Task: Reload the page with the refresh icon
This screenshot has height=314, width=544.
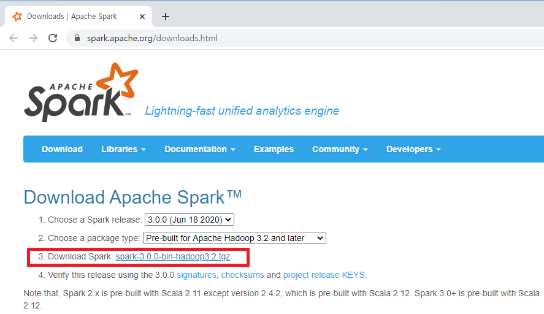Action: 53,38
